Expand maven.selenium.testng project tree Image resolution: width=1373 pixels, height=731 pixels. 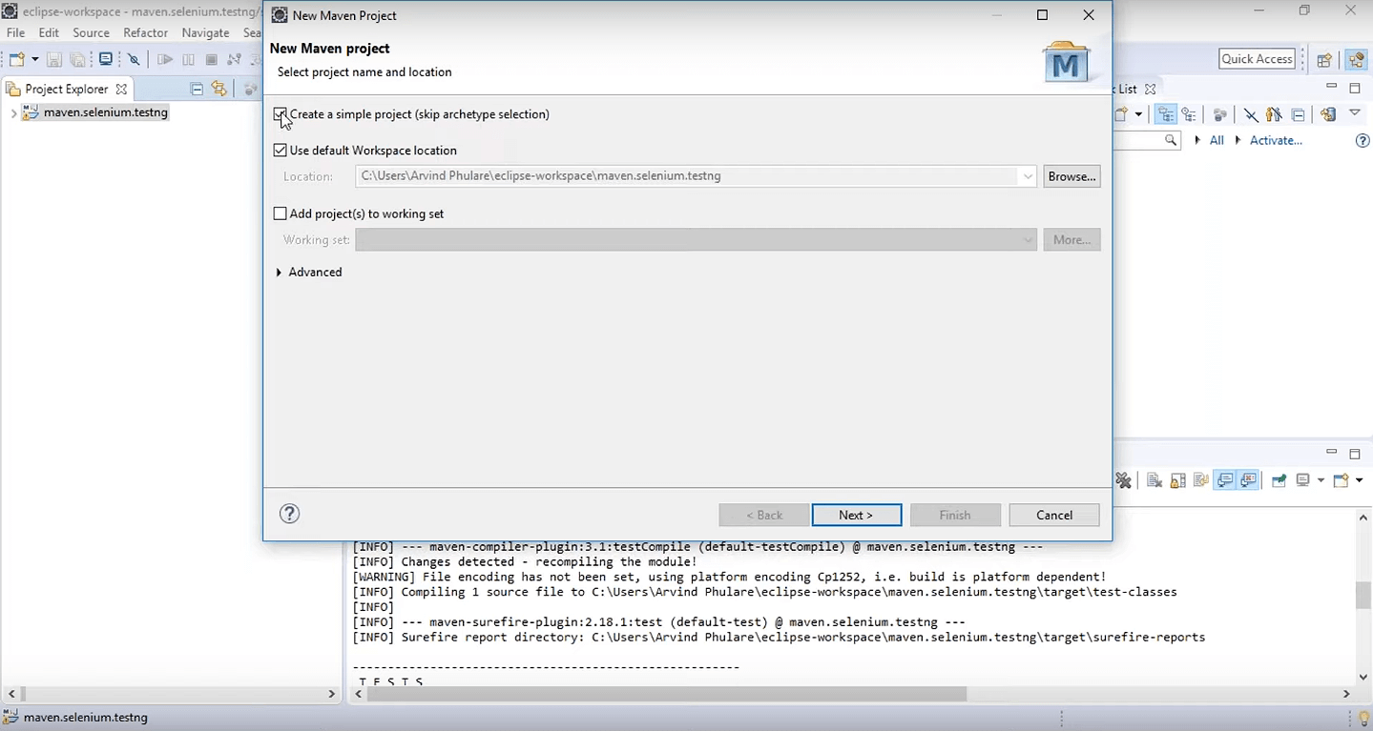(13, 113)
